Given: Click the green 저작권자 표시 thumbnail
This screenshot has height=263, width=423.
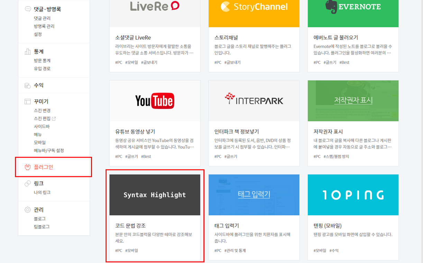Looking at the screenshot, I should [353, 101].
